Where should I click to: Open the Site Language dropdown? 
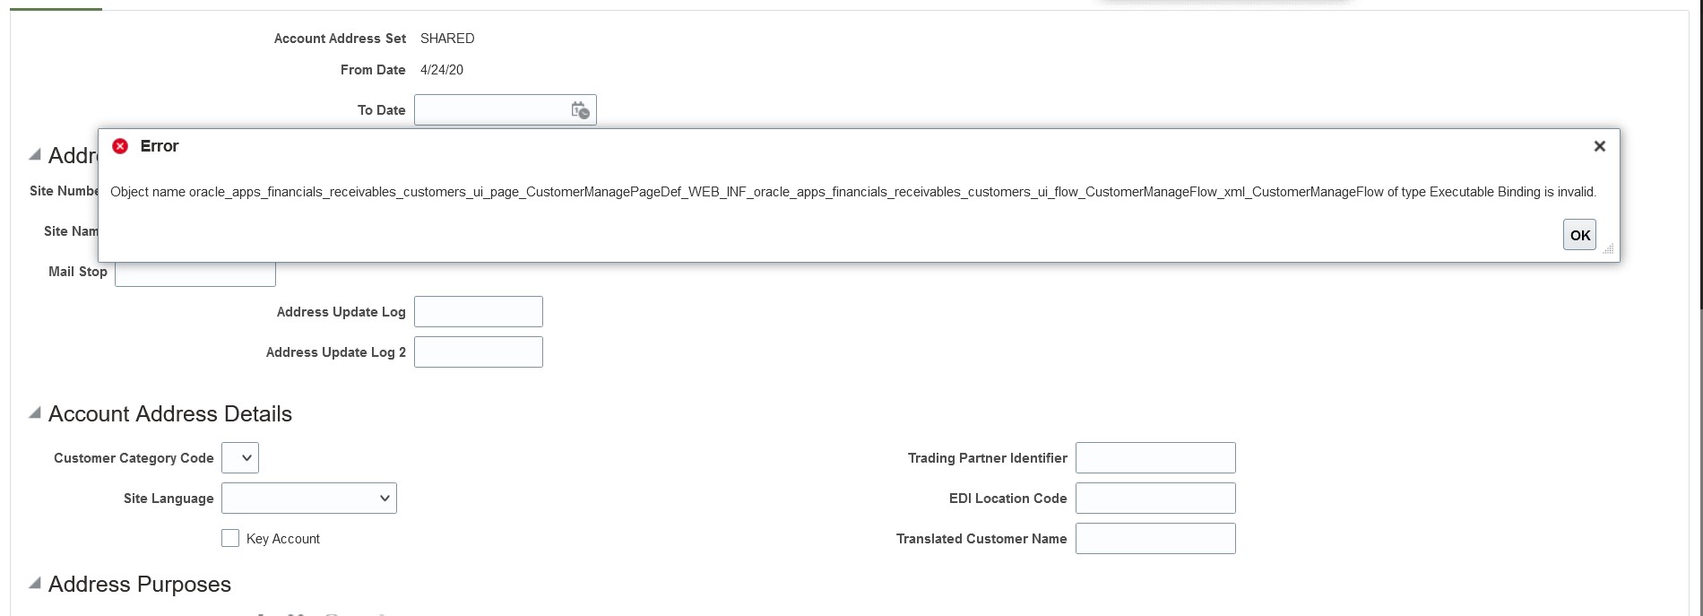point(309,499)
